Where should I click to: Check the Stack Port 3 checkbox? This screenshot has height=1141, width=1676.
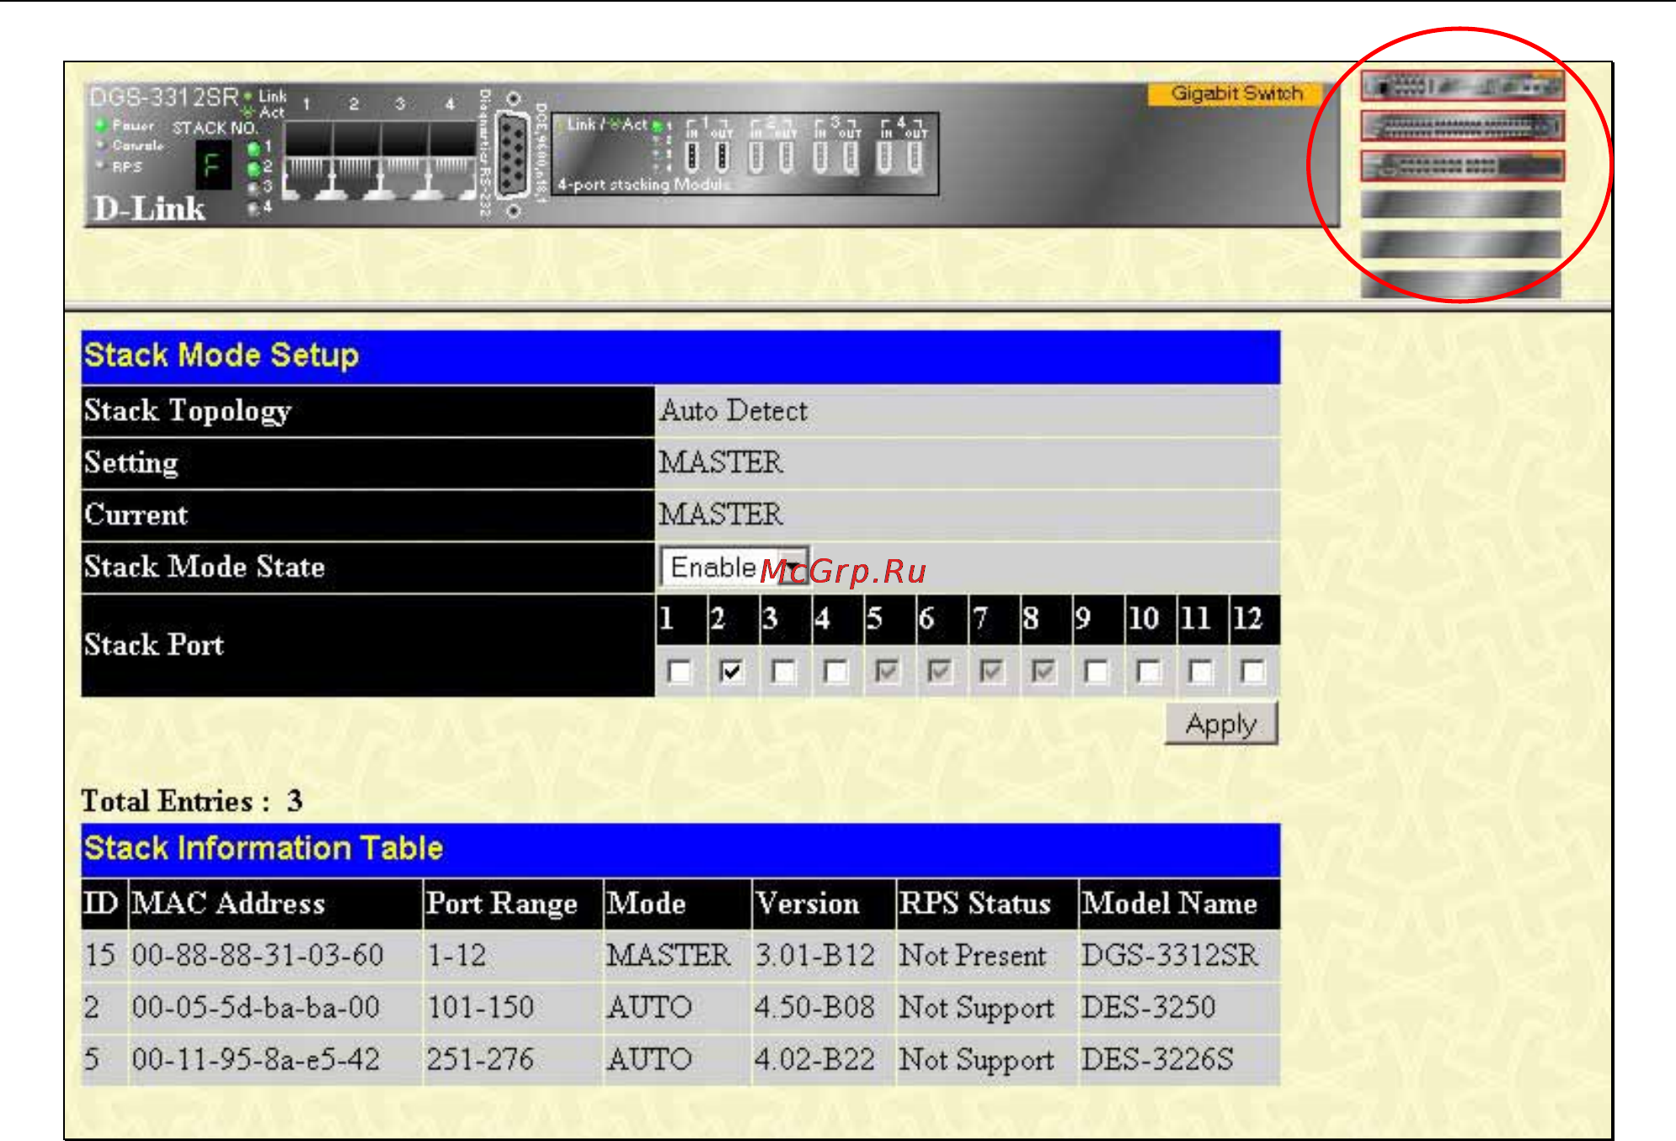tap(783, 671)
